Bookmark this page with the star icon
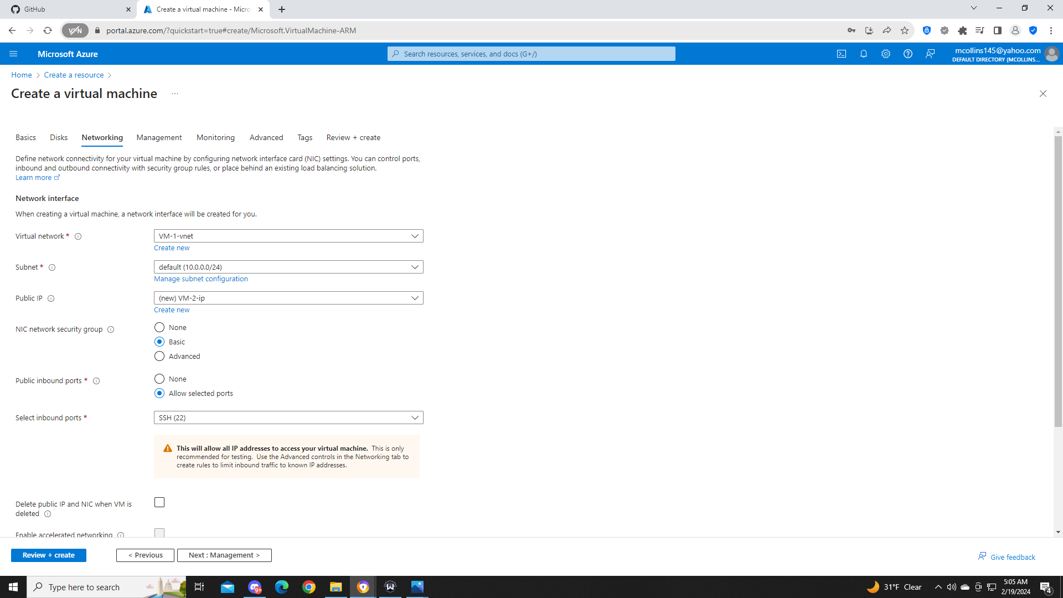This screenshot has width=1063, height=598. coord(905,30)
